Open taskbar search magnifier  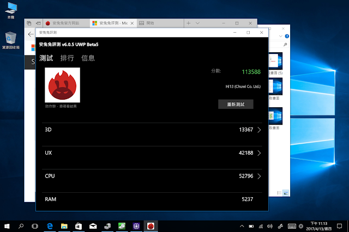(x=21, y=226)
